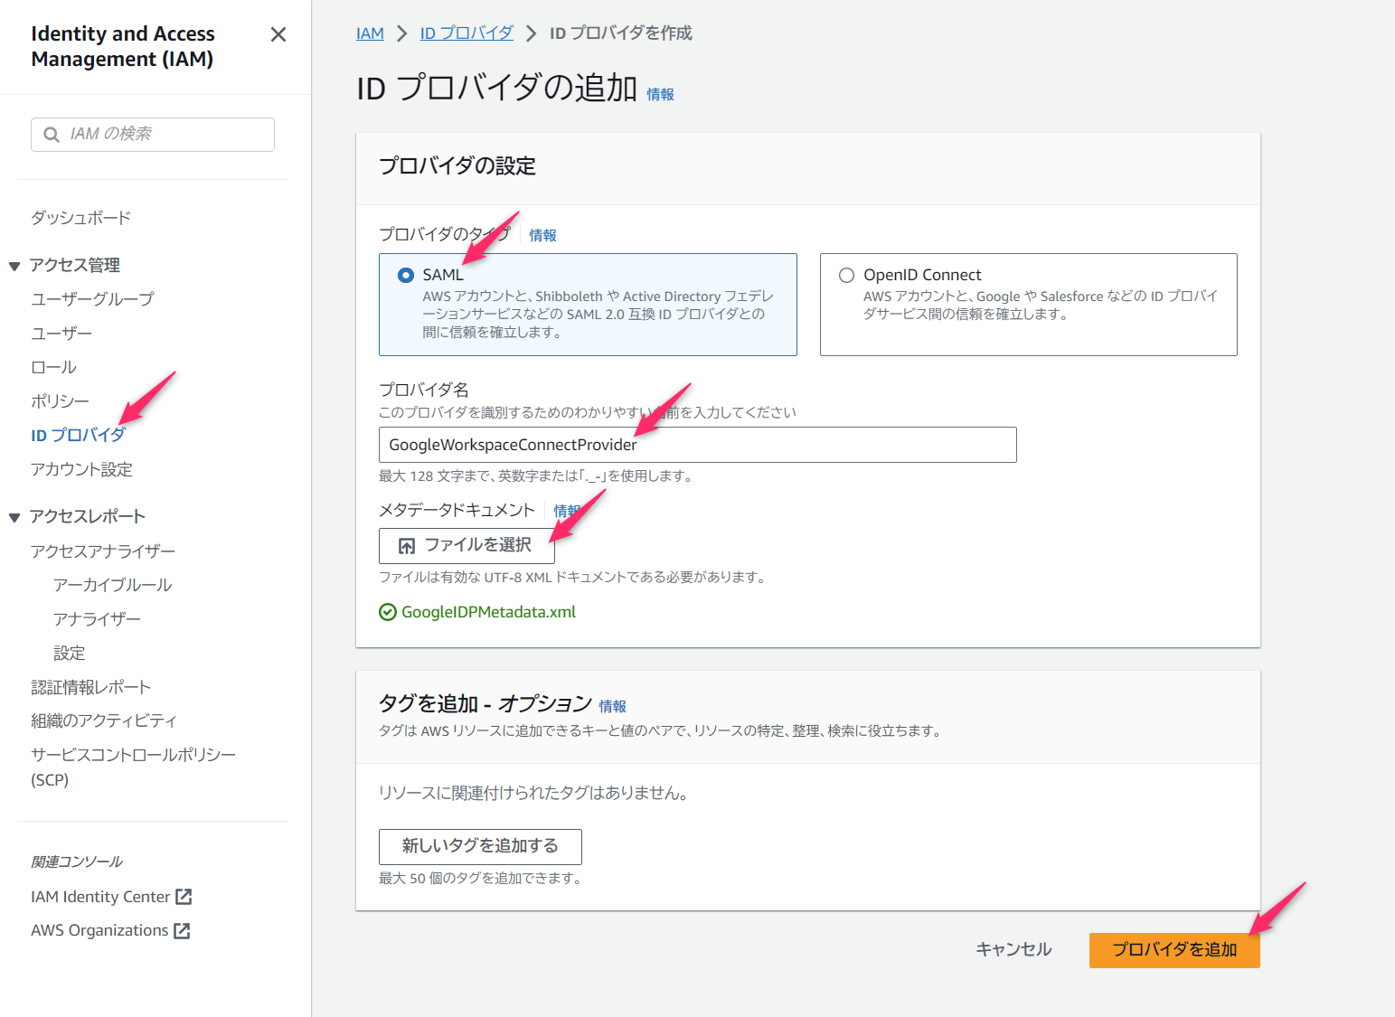Click the アクセス管理 section label
1395x1017 pixels.
click(75, 266)
